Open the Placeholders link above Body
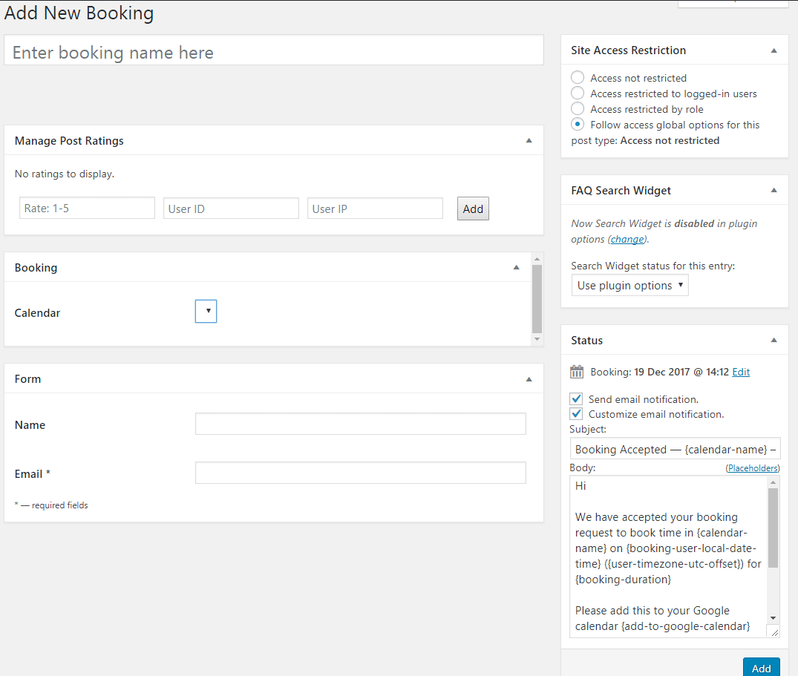The image size is (798, 676). (752, 468)
